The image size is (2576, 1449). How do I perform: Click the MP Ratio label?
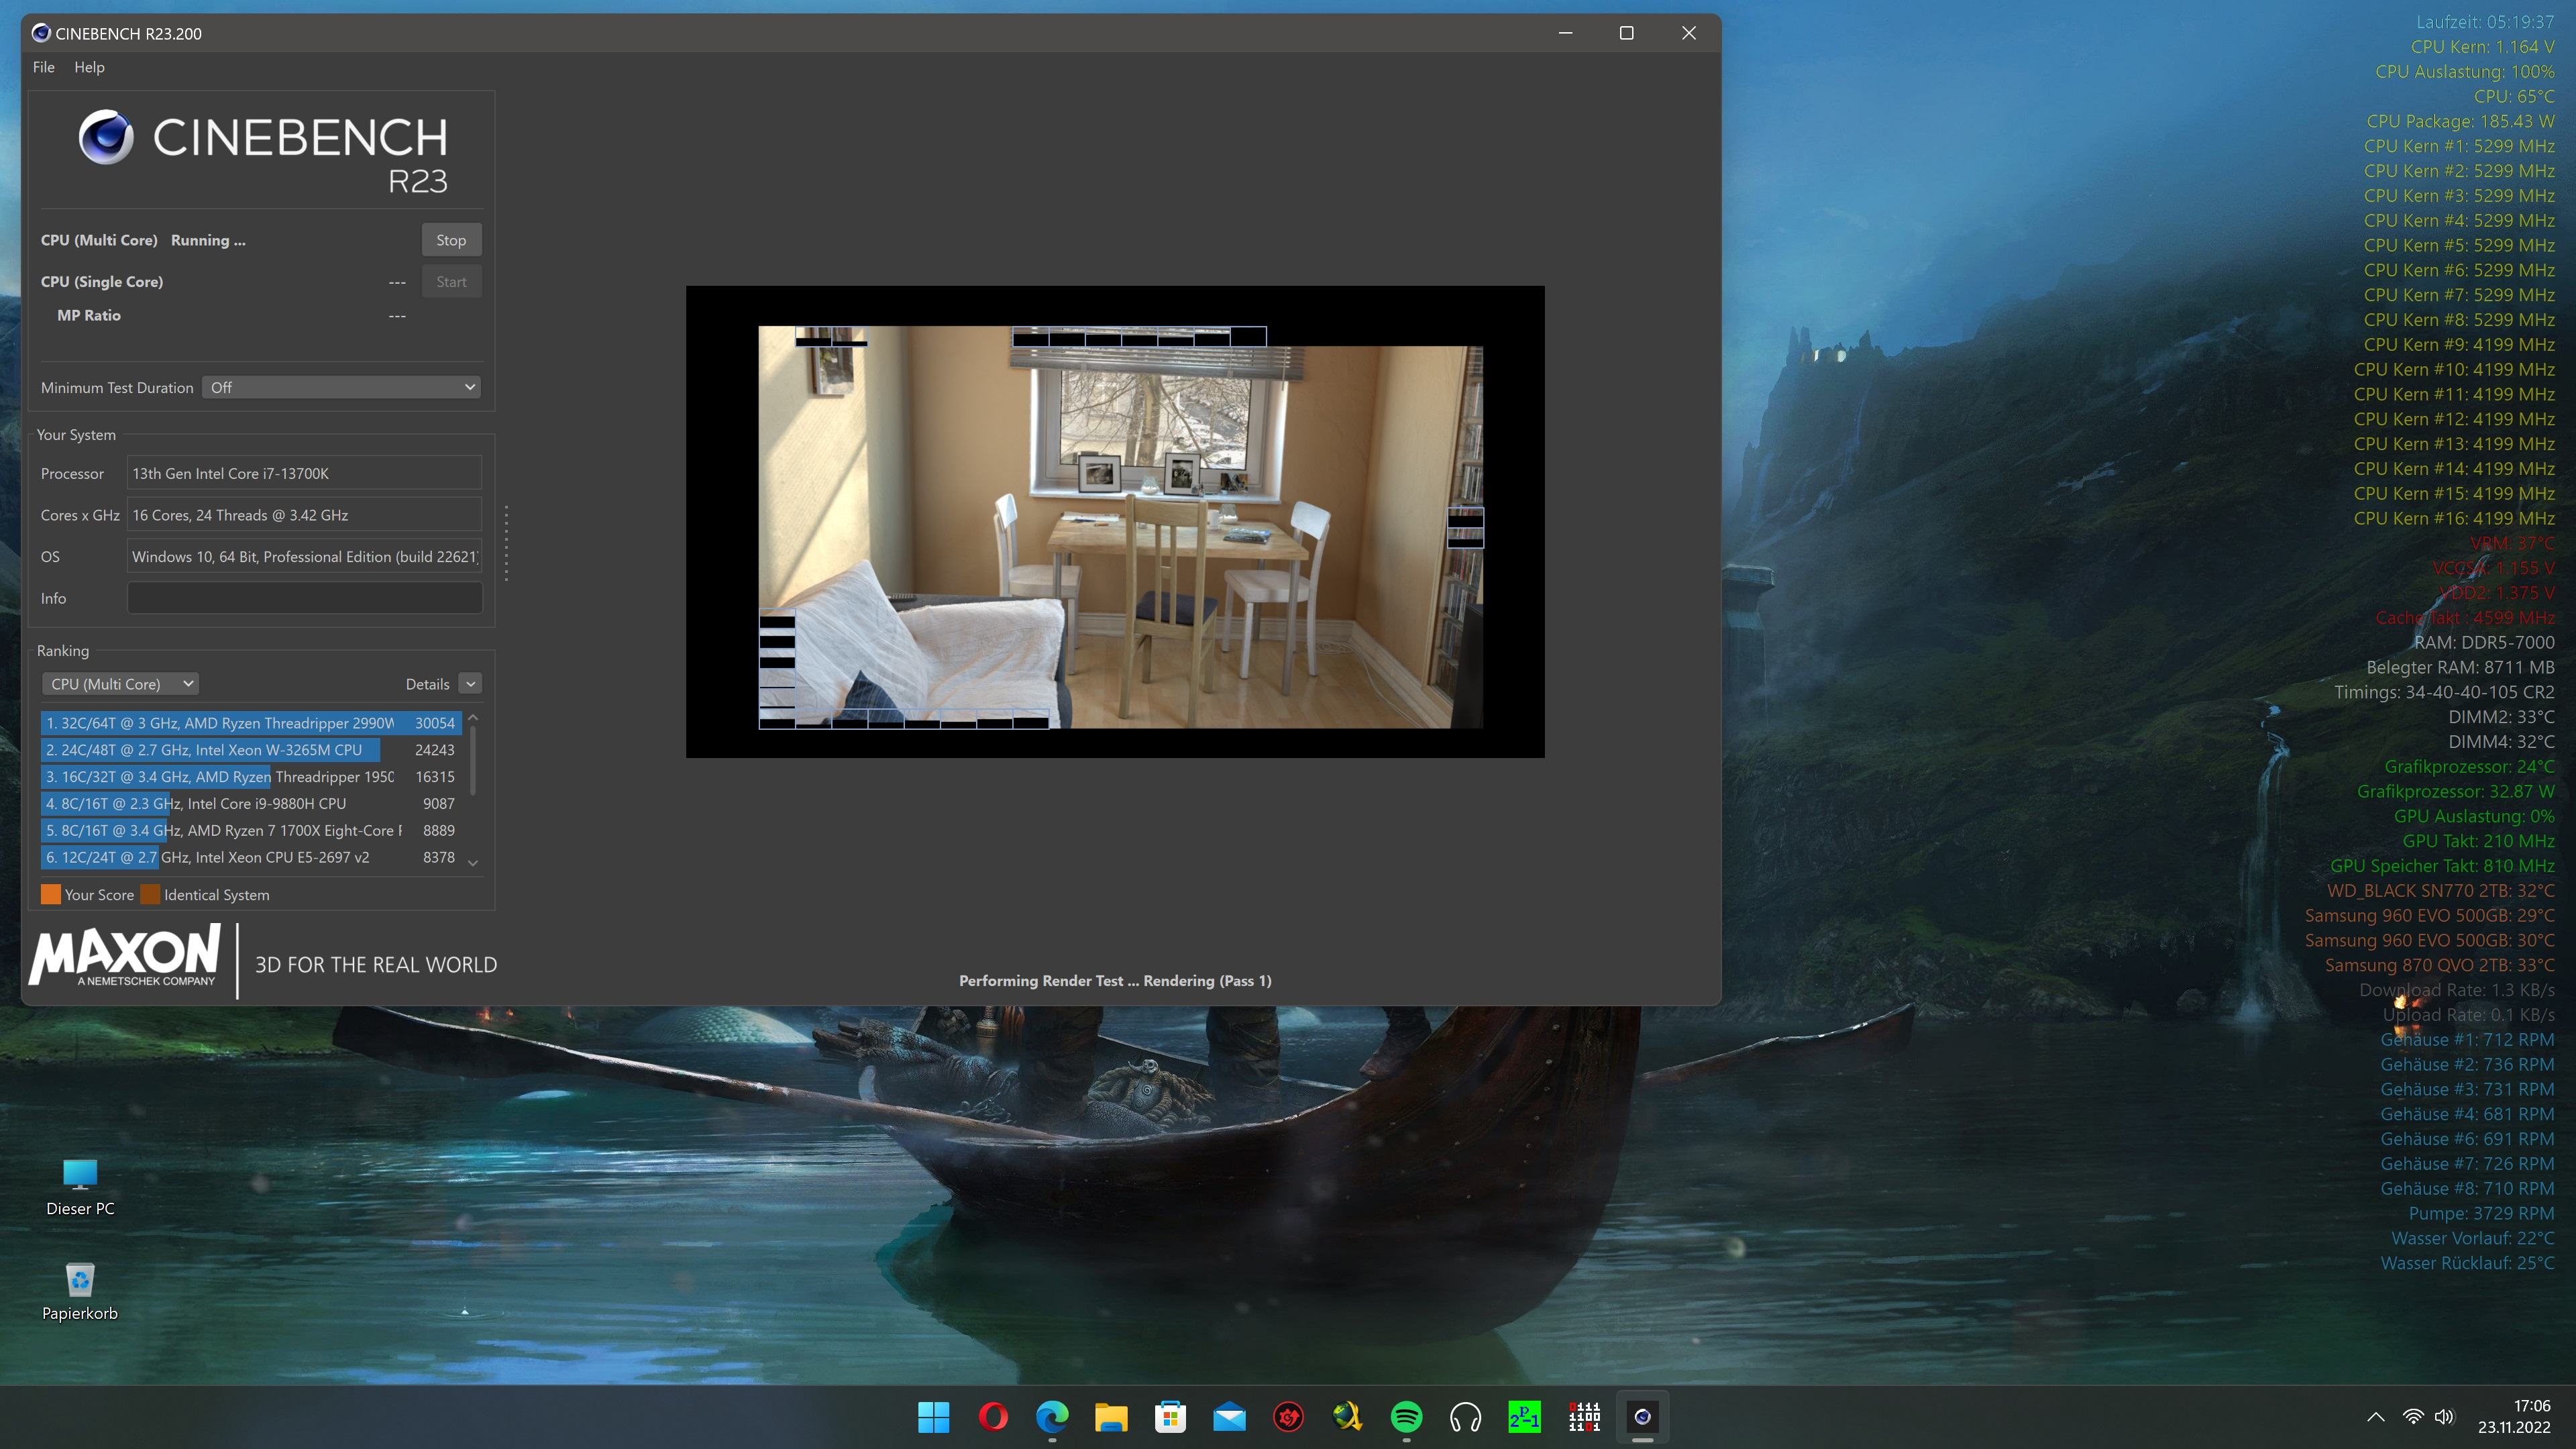click(89, 316)
